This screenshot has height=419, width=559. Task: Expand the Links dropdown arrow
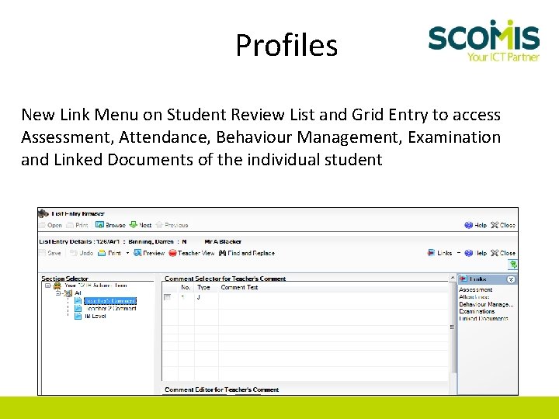459,253
